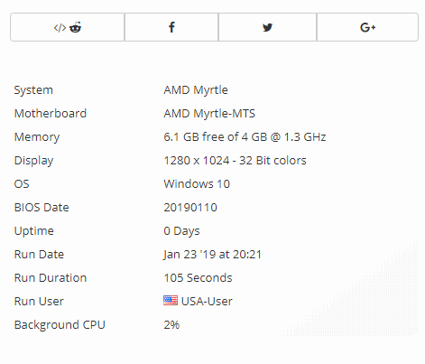Screen dimensions: 425x364
Task: Click the Windows 10 OS value
Action: tap(197, 184)
